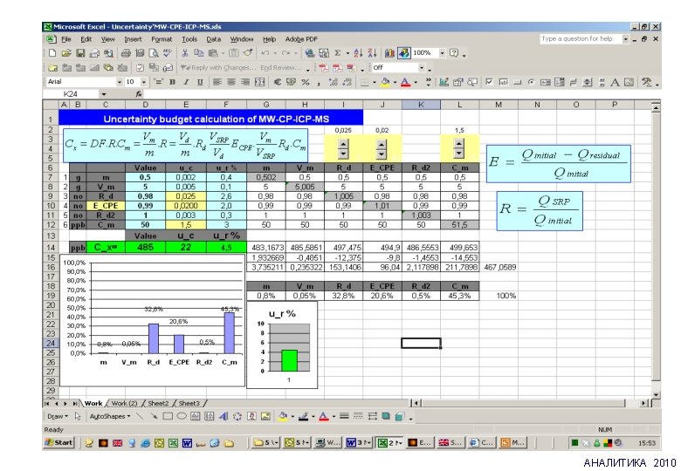Screen dimensions: 681x471
Task: Run the Spelling check icon
Action: click(x=168, y=53)
